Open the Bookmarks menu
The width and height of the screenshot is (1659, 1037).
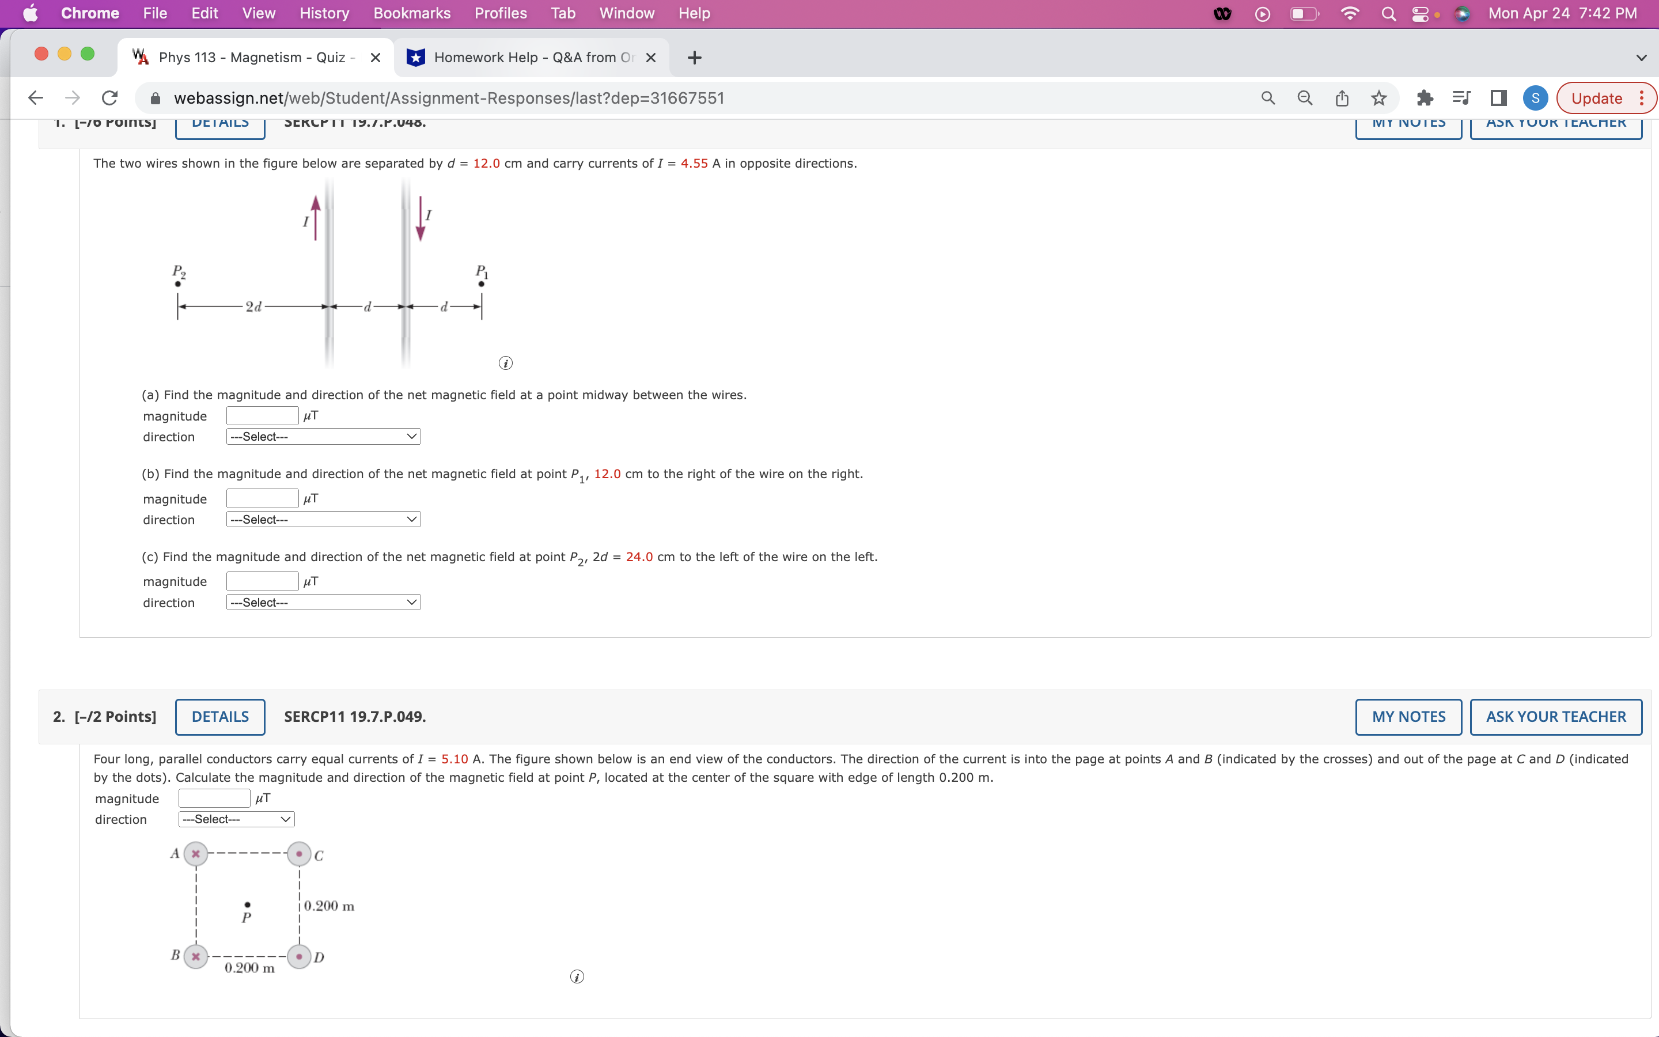point(412,13)
